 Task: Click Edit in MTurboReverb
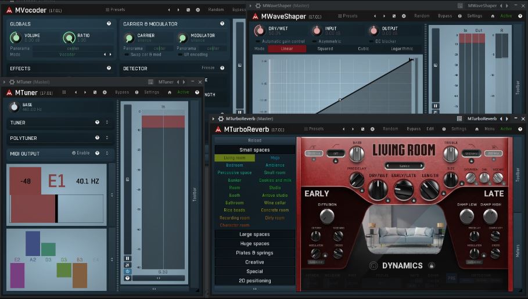tap(430, 129)
